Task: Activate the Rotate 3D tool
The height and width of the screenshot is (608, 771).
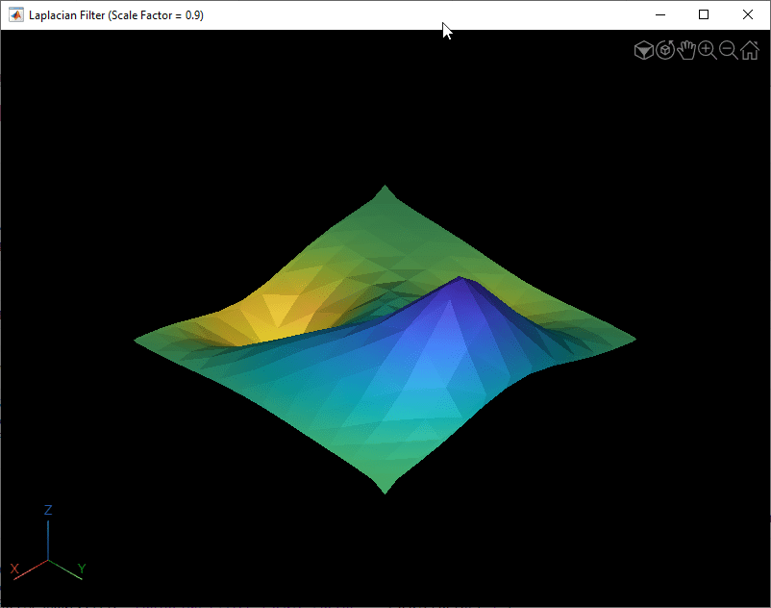Action: [x=665, y=50]
